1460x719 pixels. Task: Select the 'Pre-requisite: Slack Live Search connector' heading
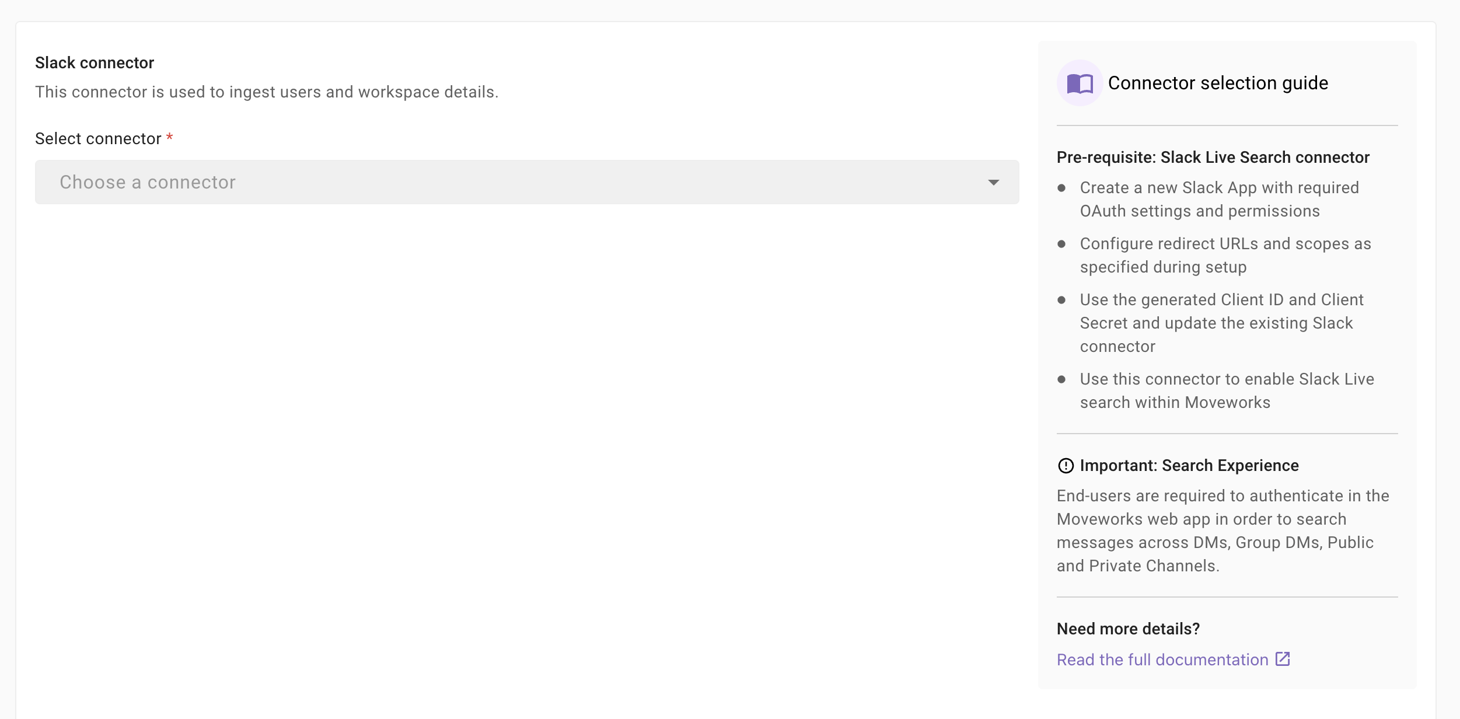[x=1213, y=158]
